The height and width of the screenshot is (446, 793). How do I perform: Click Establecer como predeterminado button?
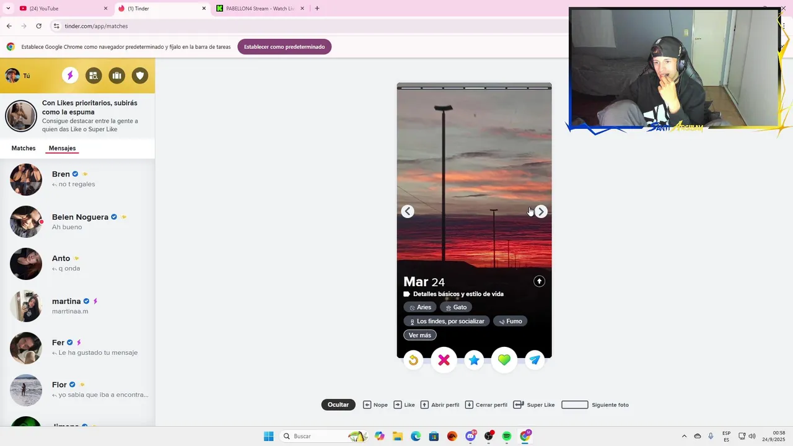(x=284, y=47)
